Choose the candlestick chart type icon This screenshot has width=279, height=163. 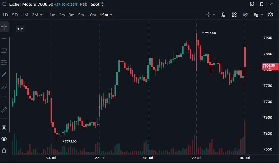[256, 15]
